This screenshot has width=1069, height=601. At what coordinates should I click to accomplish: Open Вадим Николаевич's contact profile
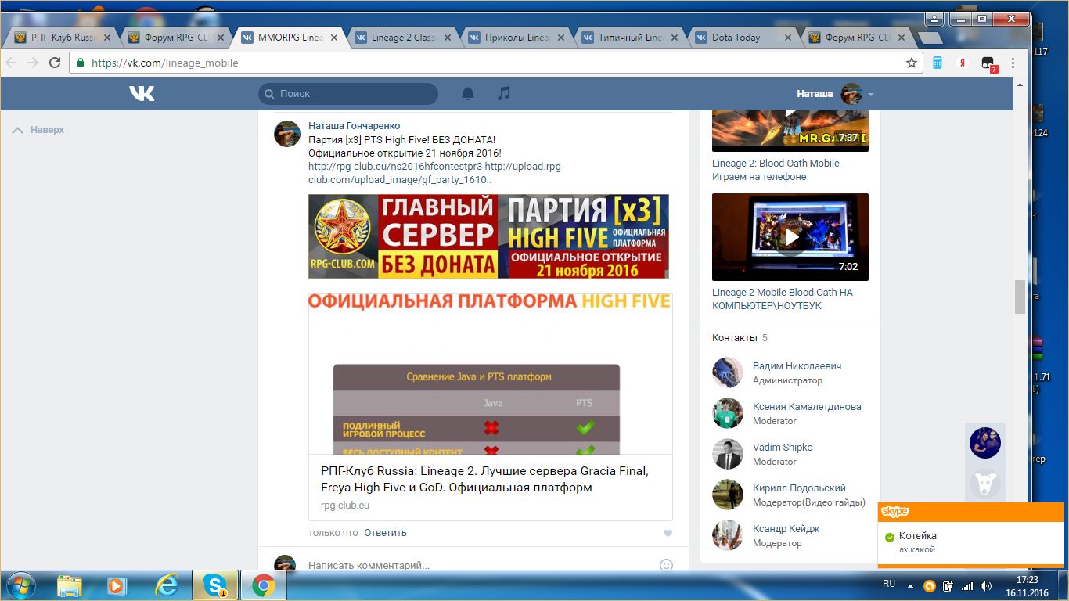tap(797, 366)
